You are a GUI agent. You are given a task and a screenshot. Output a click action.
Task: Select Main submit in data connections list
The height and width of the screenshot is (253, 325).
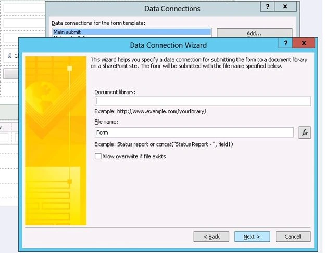point(132,32)
